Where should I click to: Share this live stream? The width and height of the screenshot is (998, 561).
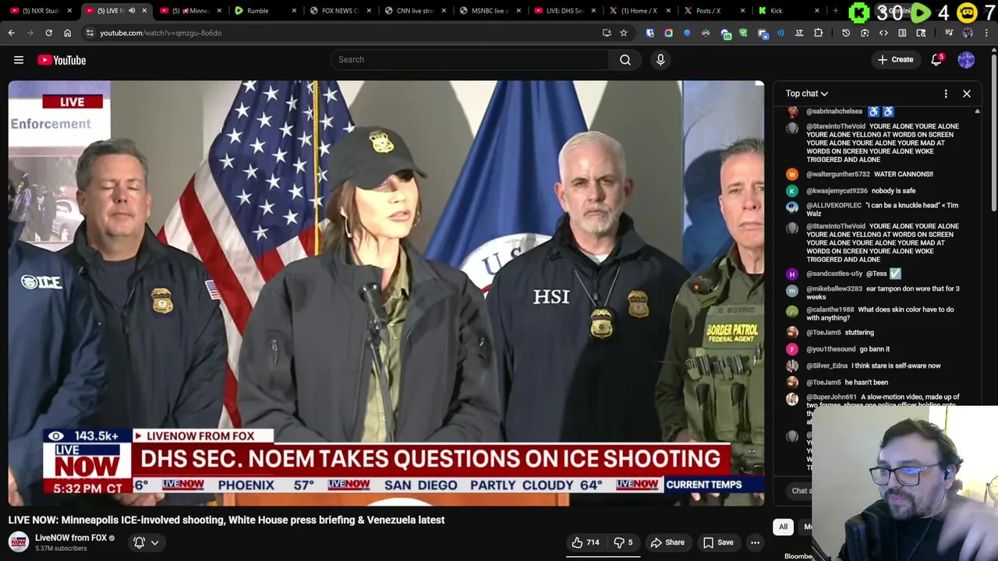pyautogui.click(x=667, y=542)
